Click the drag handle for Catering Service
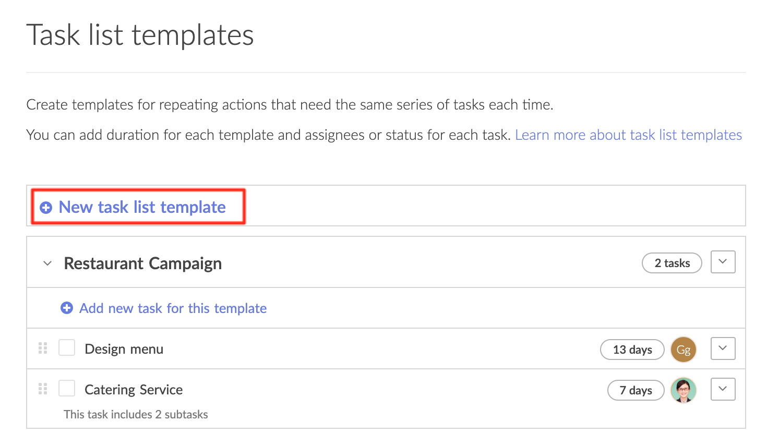 pyautogui.click(x=43, y=389)
